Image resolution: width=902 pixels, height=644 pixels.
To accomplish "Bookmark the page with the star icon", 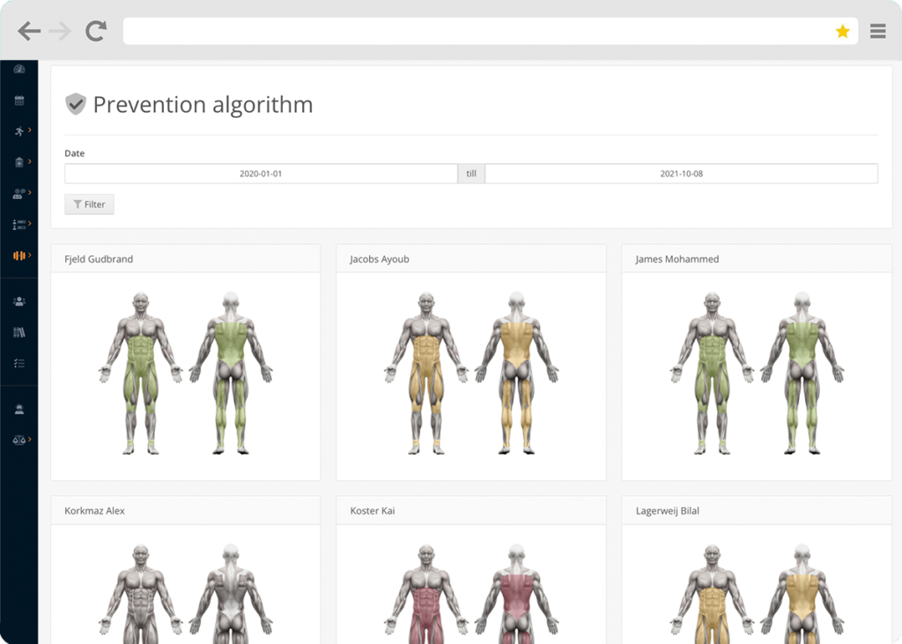I will (843, 31).
